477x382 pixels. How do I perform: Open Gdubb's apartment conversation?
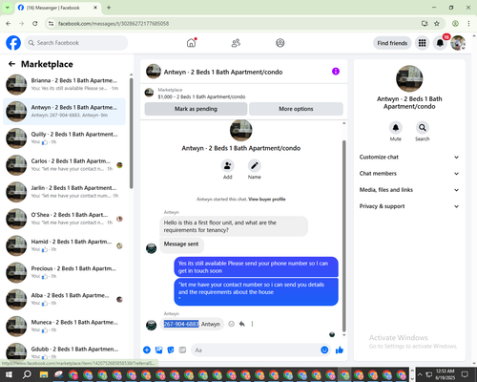click(x=65, y=351)
